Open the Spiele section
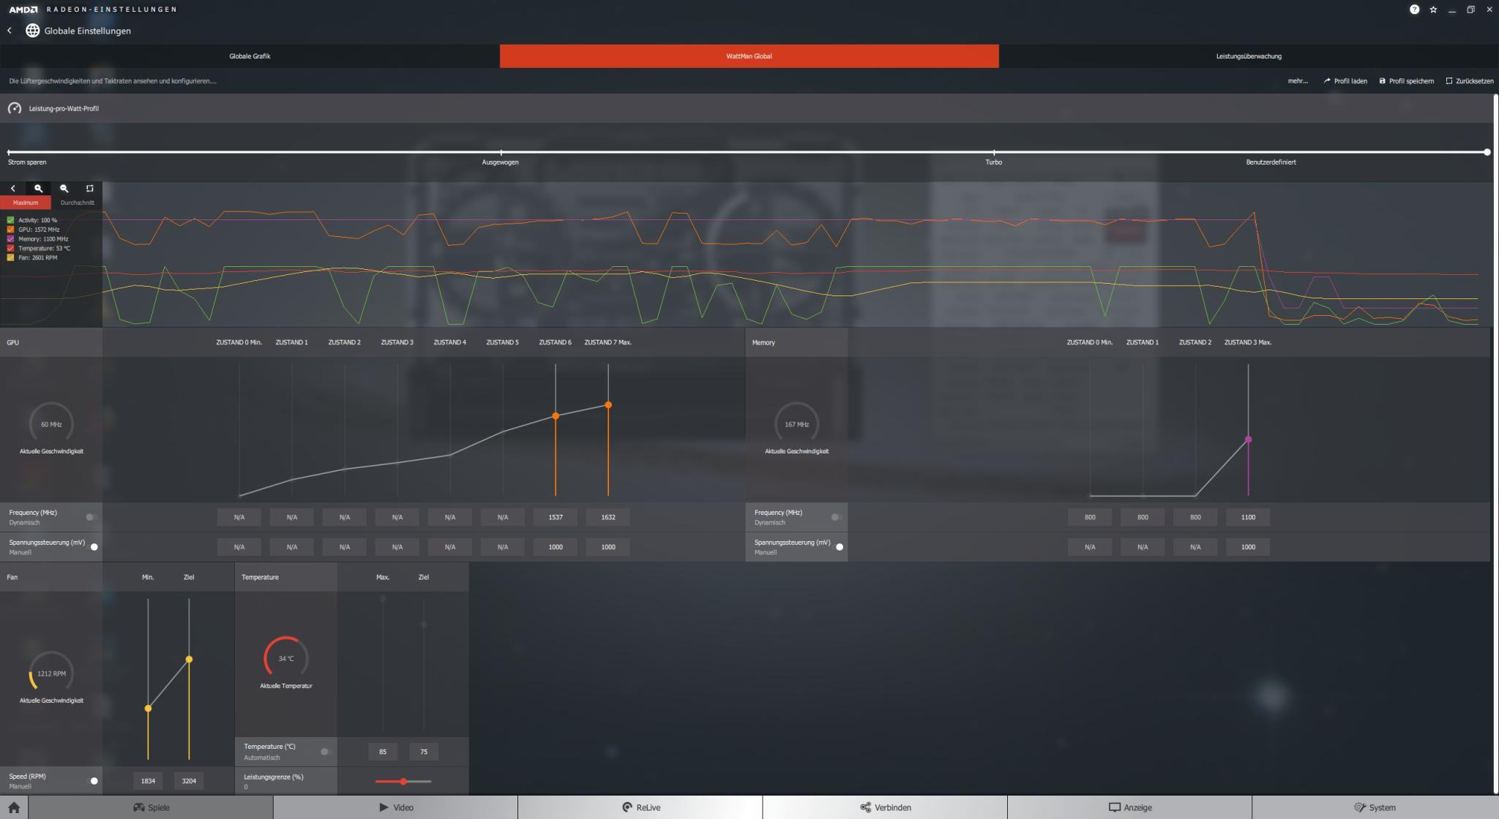 coord(151,807)
